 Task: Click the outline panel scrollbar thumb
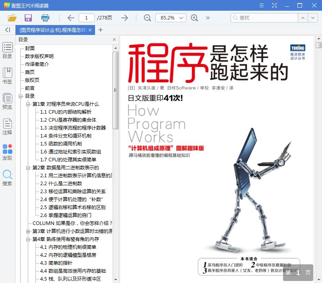coord(115,90)
